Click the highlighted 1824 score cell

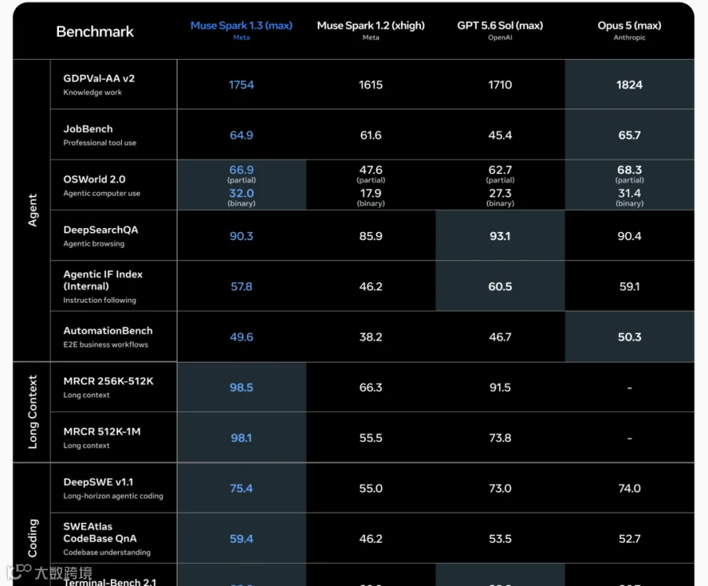click(629, 84)
